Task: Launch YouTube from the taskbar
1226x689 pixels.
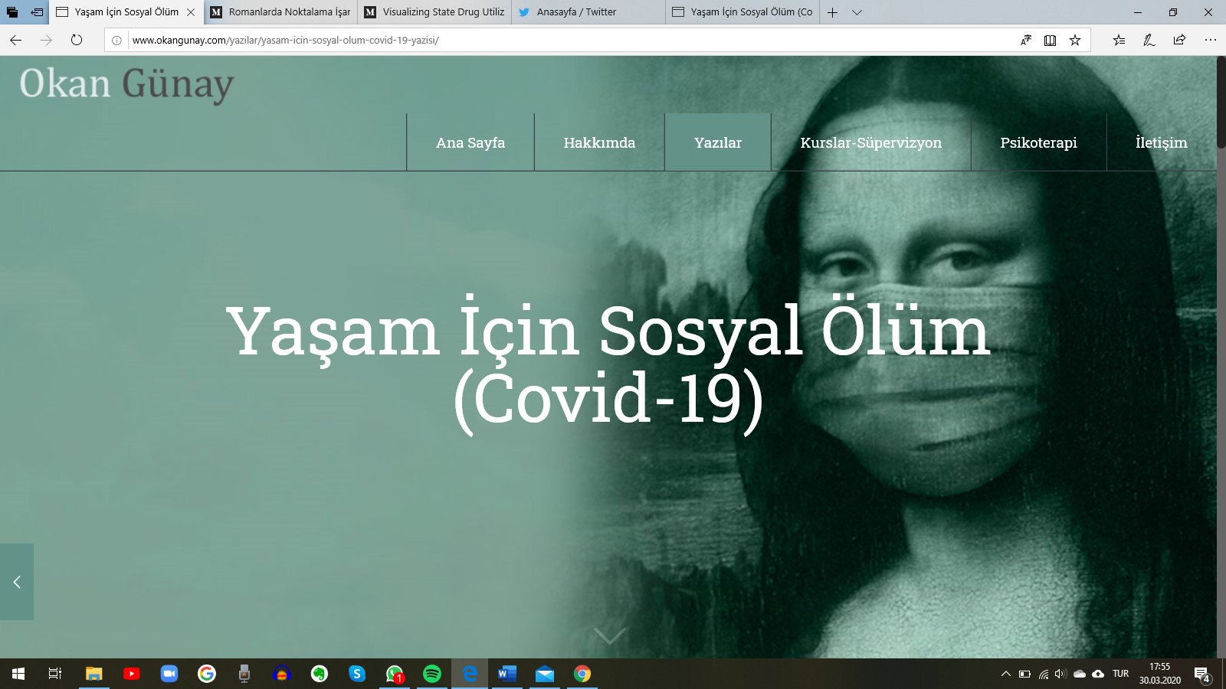Action: tap(132, 674)
